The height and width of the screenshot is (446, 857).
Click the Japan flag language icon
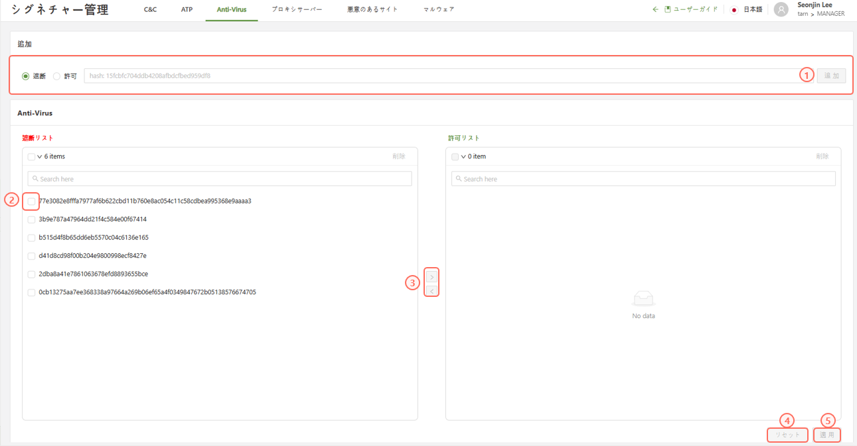click(734, 10)
